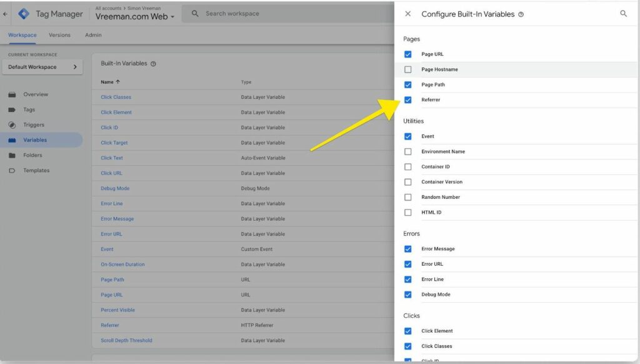Switch to the Admin tab
Screen dimensions: 640x364
click(x=93, y=35)
